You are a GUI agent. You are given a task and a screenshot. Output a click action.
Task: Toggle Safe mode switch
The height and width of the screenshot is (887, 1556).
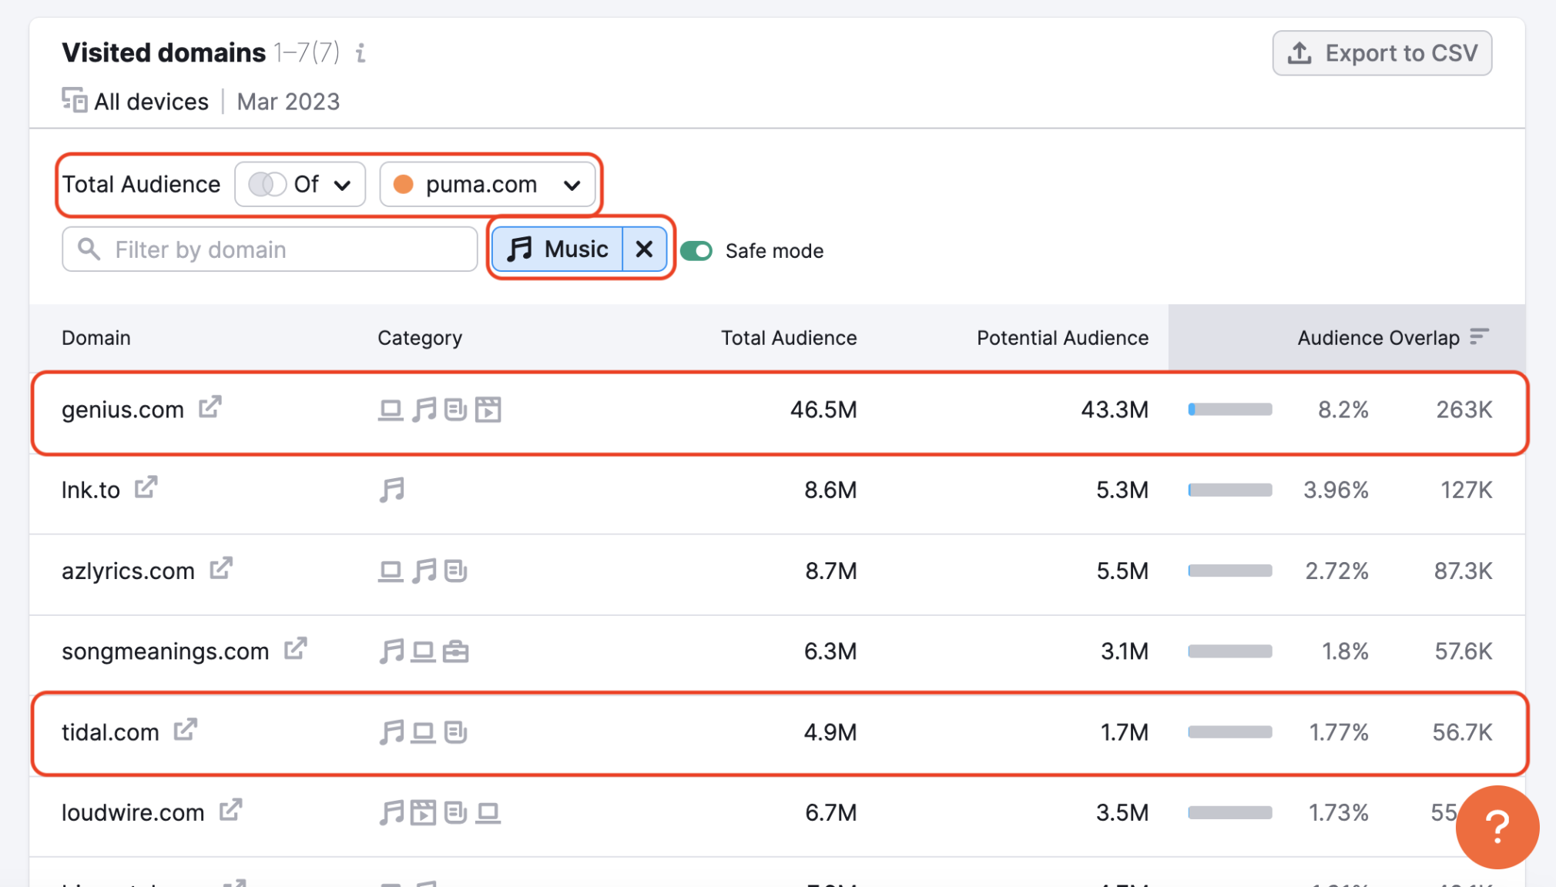(x=696, y=251)
